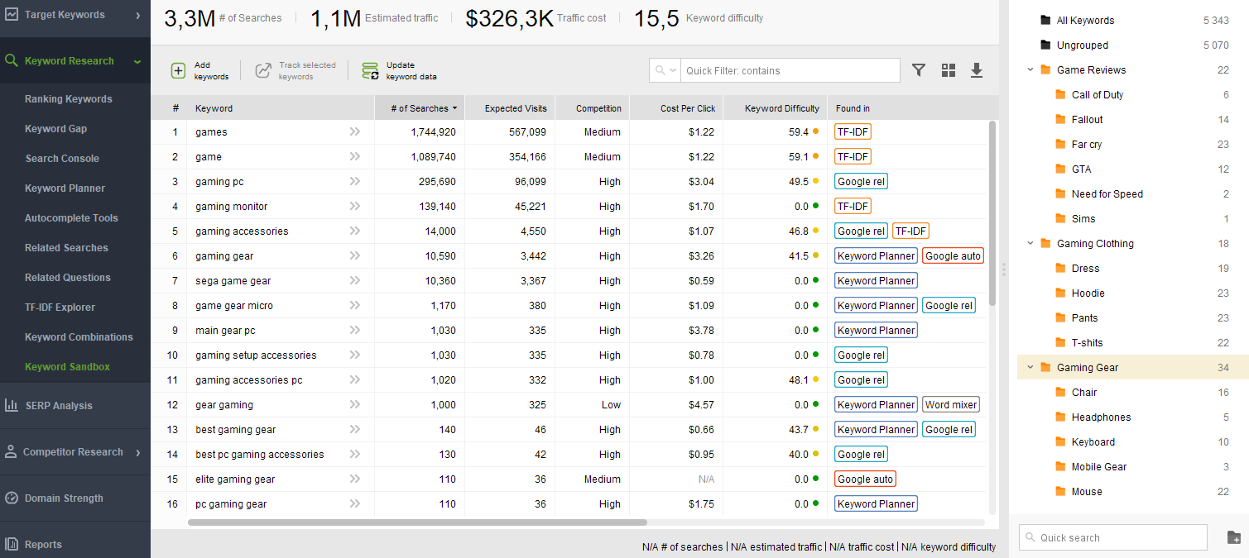The height and width of the screenshot is (558, 1249).
Task: Click the Update keyword data refresh icon
Action: tap(369, 70)
